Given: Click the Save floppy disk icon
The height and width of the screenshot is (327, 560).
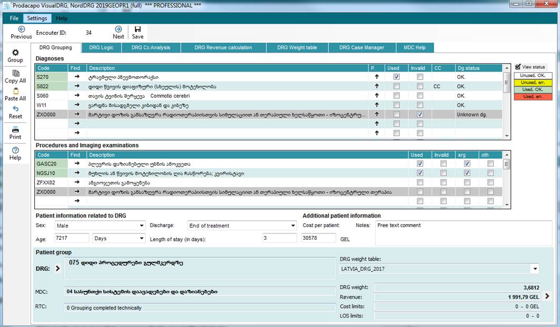Looking at the screenshot, I should (x=137, y=29).
